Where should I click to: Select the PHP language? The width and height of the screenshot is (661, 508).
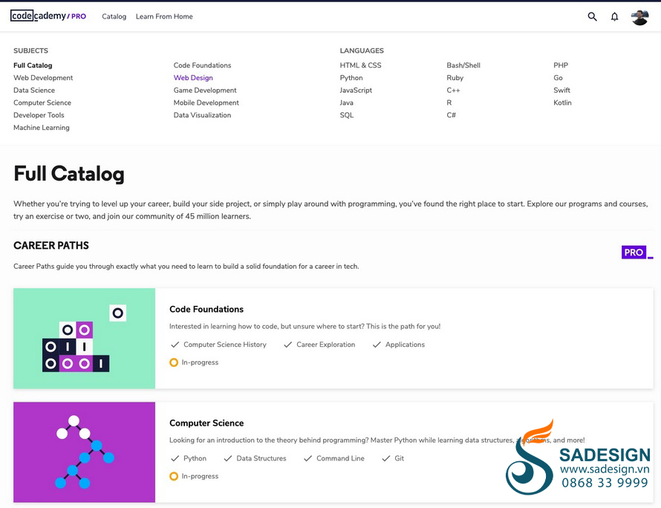pyautogui.click(x=561, y=65)
